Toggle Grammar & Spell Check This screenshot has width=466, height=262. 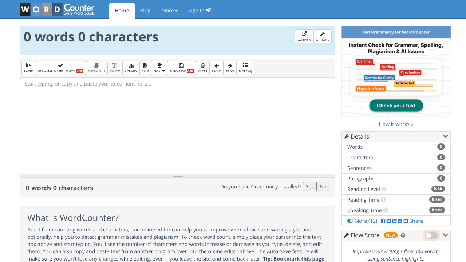click(60, 68)
